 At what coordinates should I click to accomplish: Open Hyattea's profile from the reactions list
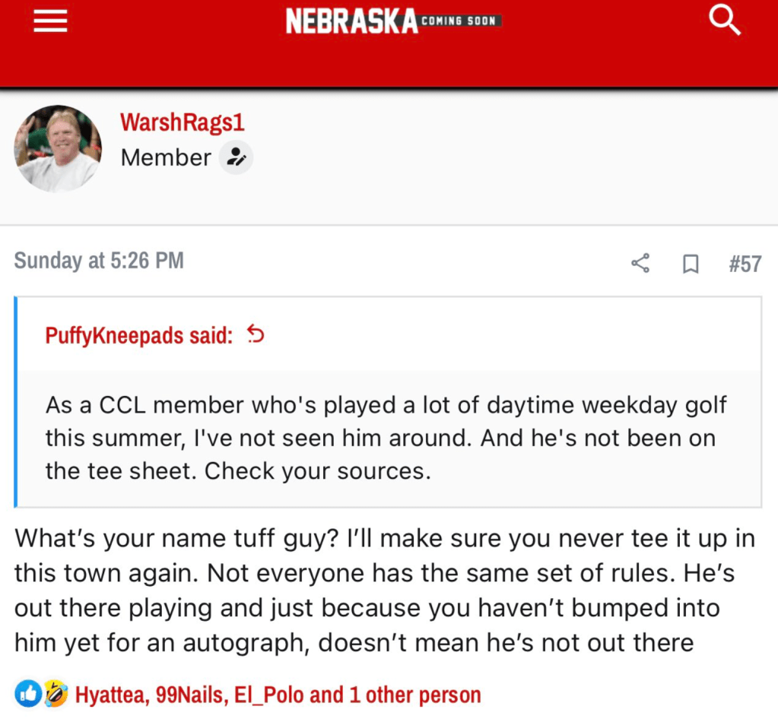[111, 695]
